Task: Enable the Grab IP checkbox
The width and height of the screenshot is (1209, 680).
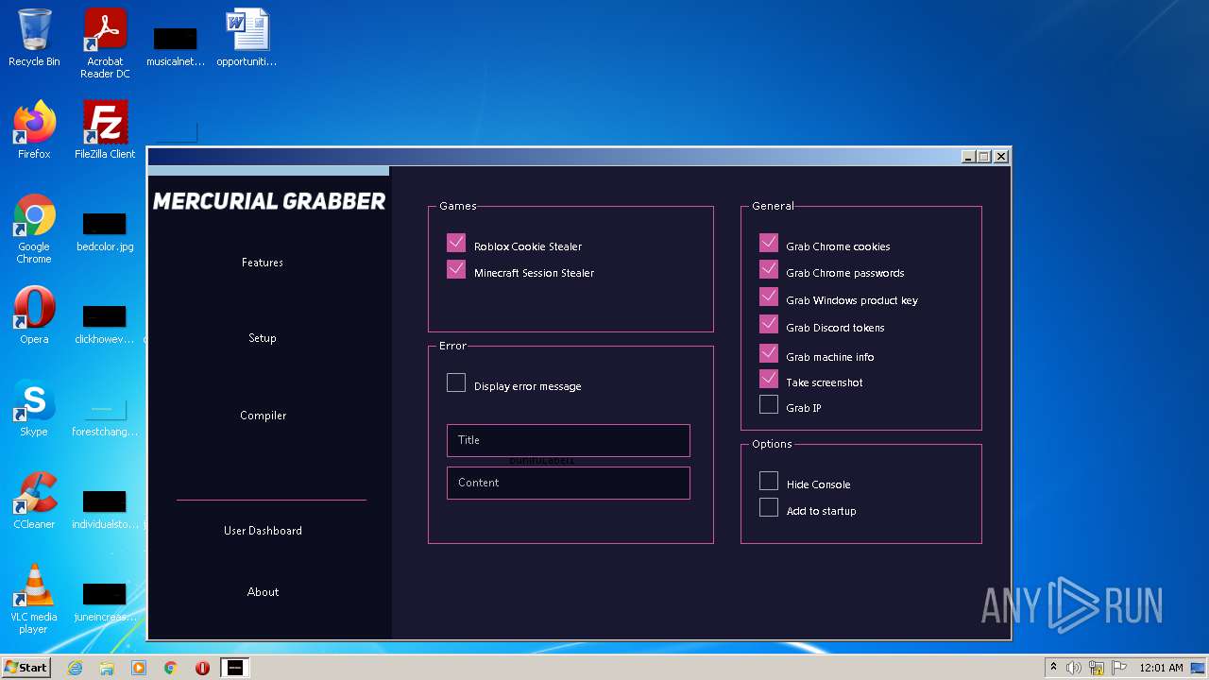Action: tap(769, 404)
